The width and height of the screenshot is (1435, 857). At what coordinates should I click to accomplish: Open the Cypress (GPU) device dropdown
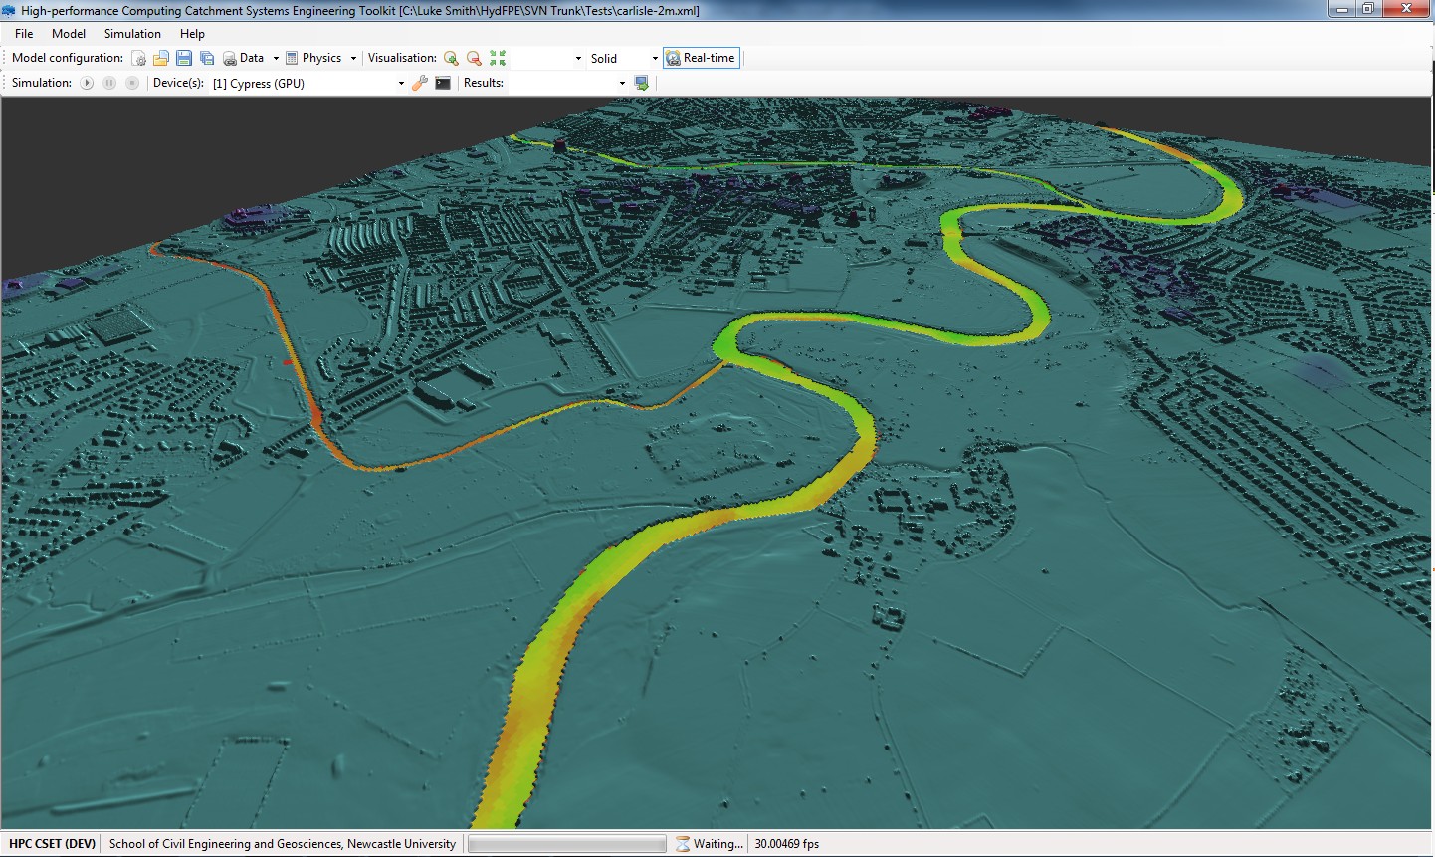point(401,84)
